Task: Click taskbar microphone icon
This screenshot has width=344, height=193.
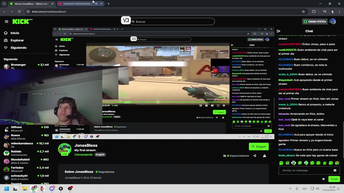Action: (297, 189)
